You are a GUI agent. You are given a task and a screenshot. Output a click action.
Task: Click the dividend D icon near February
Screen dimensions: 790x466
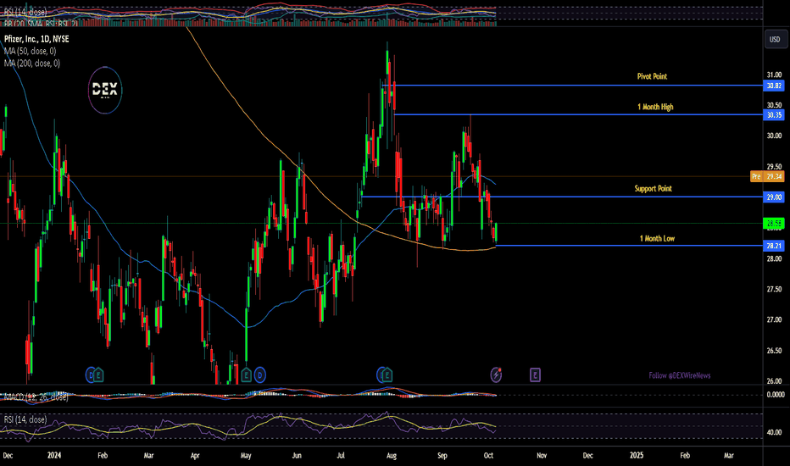(92, 374)
